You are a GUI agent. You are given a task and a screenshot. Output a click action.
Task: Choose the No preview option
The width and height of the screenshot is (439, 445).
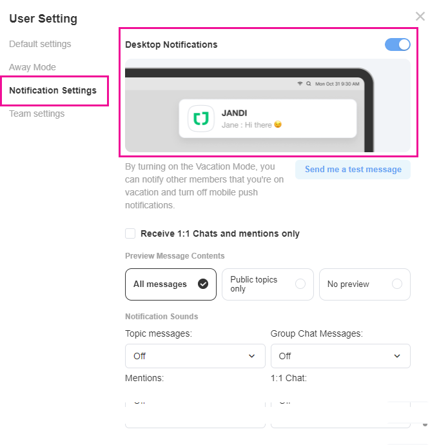pyautogui.click(x=364, y=284)
